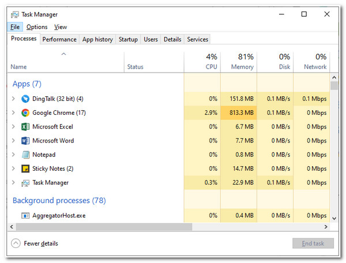Expand the DingTalk (32 bit) process group

(x=13, y=99)
